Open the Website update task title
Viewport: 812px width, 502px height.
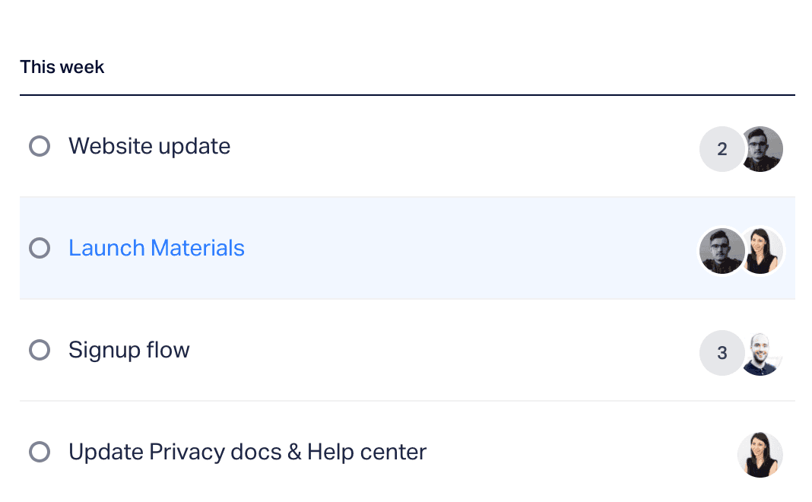click(x=150, y=147)
